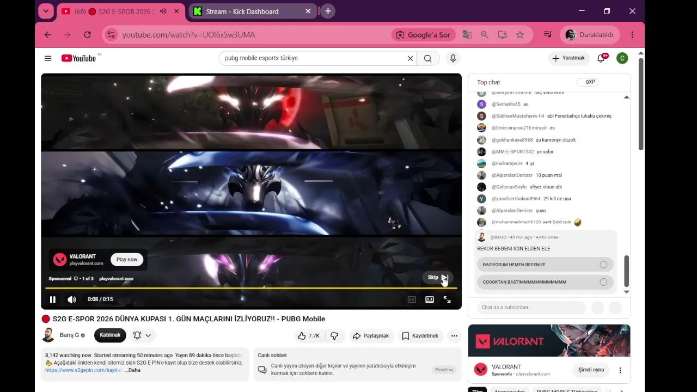Clear the search query text

point(411,58)
